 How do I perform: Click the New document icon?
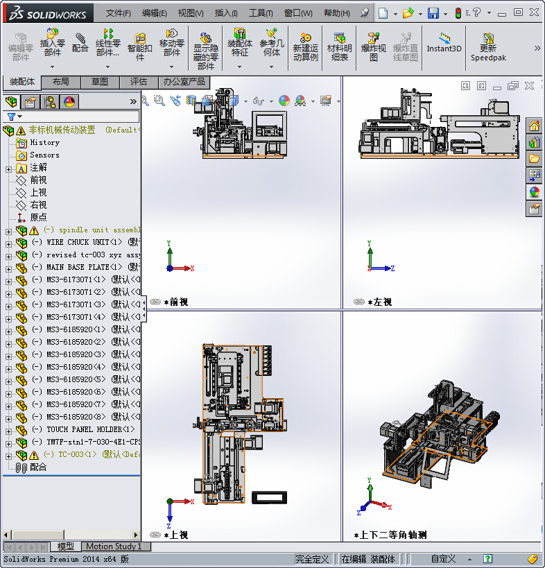[x=383, y=13]
